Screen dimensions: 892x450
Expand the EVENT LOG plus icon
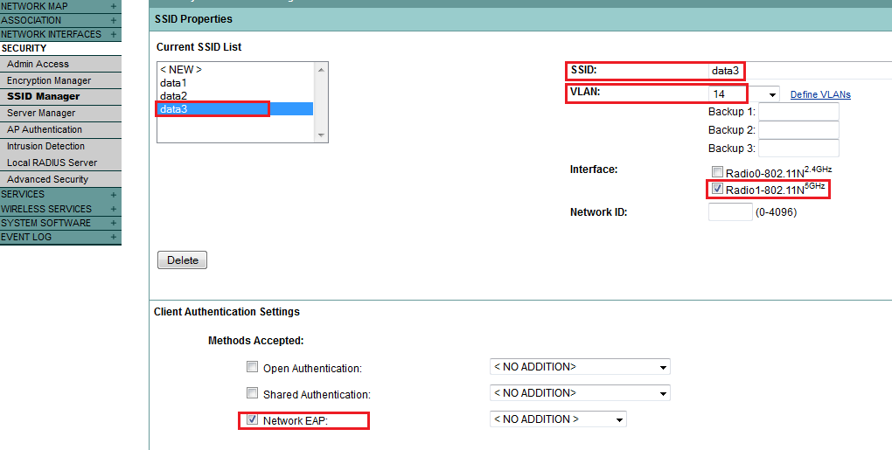click(114, 237)
